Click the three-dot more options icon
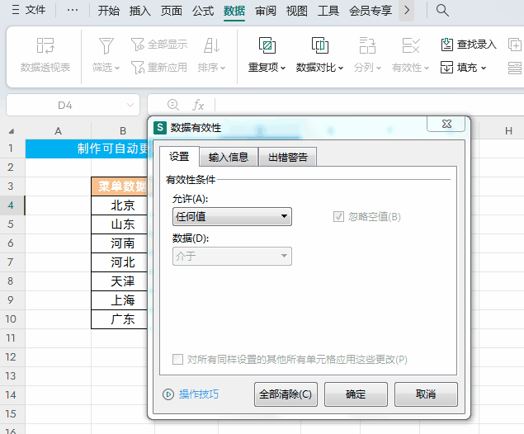524x434 pixels. click(72, 11)
